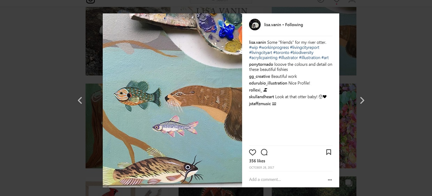Screen dimensions: 432x196
Task: Click the comment speech bubble icon
Action: click(264, 152)
